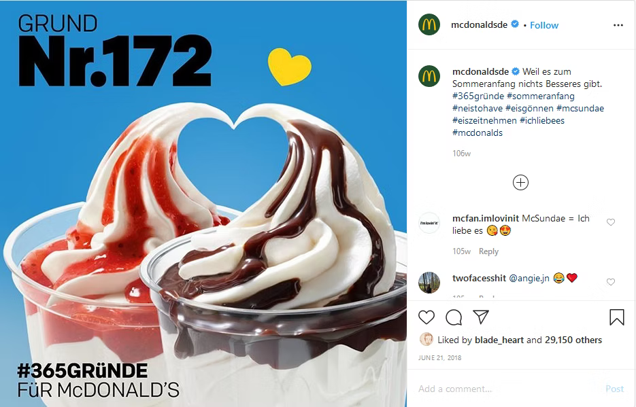Open the 29,150 others likes list
This screenshot has height=407, width=636.
[573, 340]
